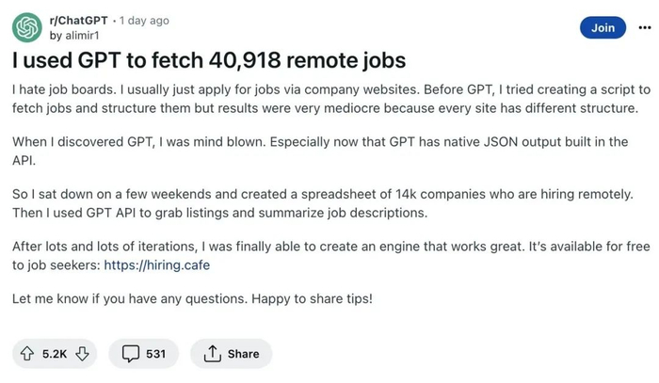Open the three-dot more options menu
The image size is (659, 383).
[x=642, y=27]
